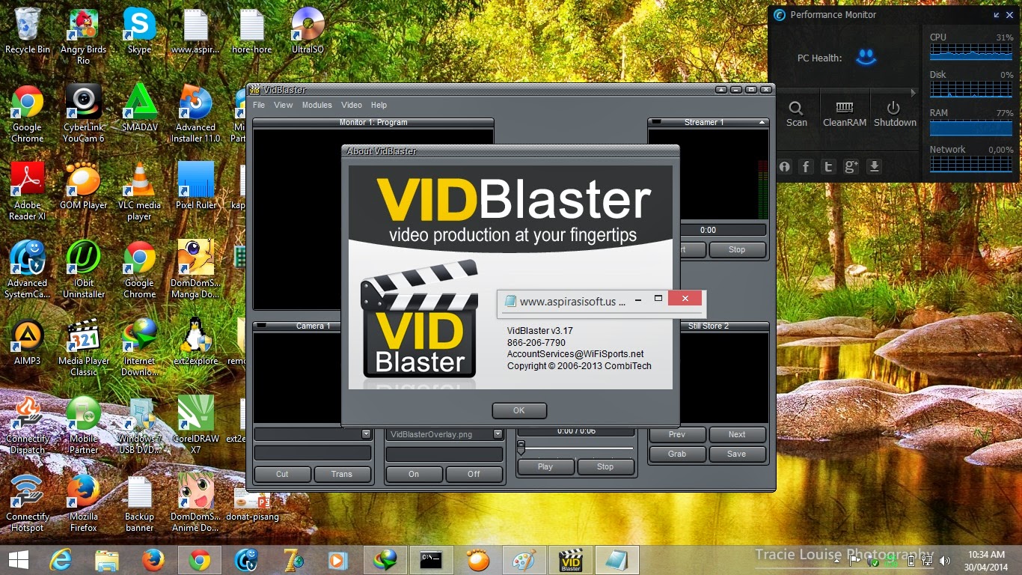Click the playback position slider handle

pyautogui.click(x=521, y=447)
